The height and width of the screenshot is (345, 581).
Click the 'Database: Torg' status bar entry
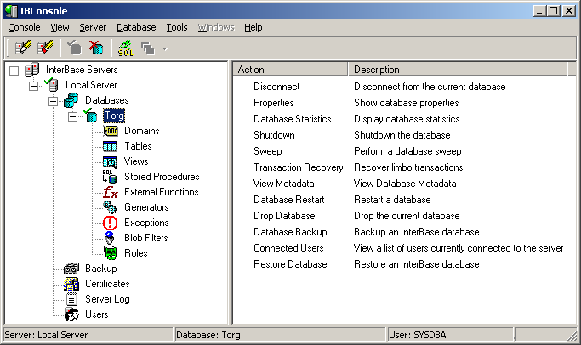(280, 335)
